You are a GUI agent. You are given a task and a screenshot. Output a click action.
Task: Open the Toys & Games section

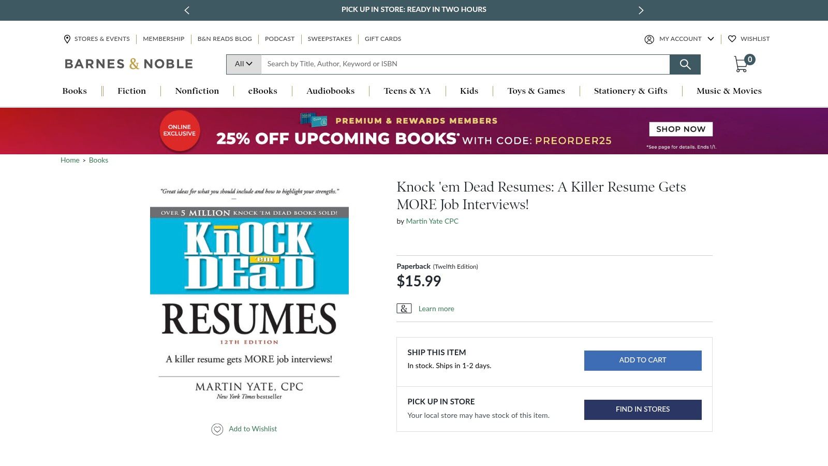click(536, 91)
